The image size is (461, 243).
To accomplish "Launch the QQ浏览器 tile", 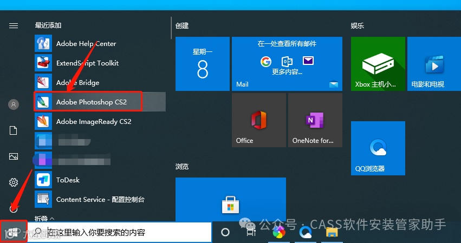I will click(x=378, y=148).
